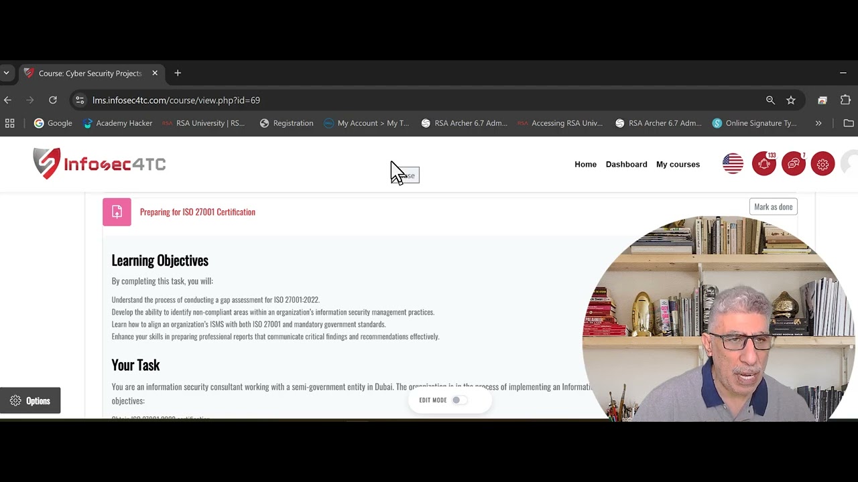Screen dimensions: 858x482
Task: Click the Learning Objectives heading
Action: click(160, 260)
